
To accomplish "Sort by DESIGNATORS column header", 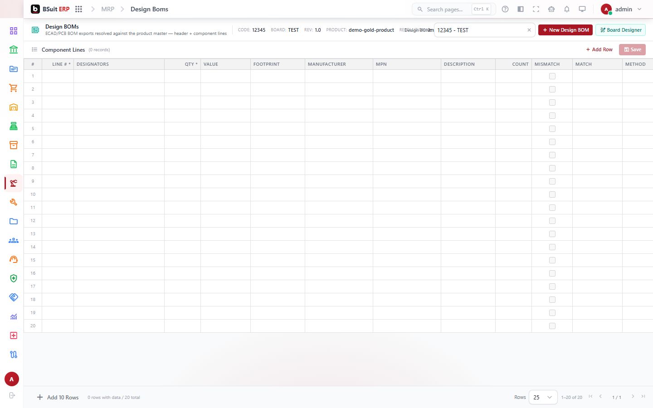I will point(119,64).
